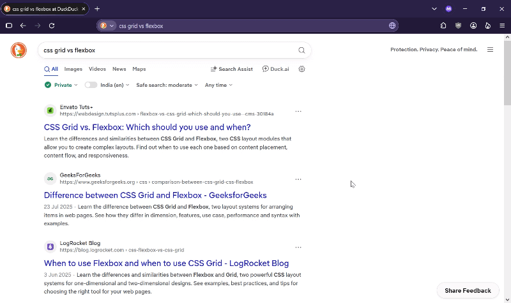Click the Share Feedback button
Viewport: 511px width, 303px height.
tap(468, 291)
